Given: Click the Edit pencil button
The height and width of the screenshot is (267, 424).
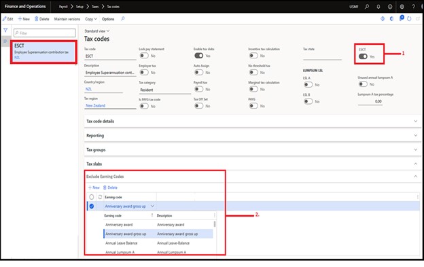Looking at the screenshot, I should click(x=8, y=19).
